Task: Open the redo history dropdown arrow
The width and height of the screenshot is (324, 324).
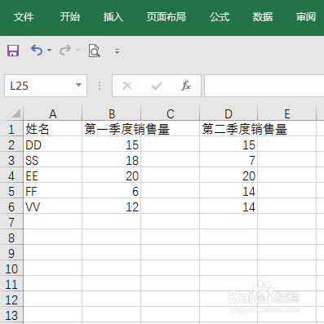Action: (78, 51)
